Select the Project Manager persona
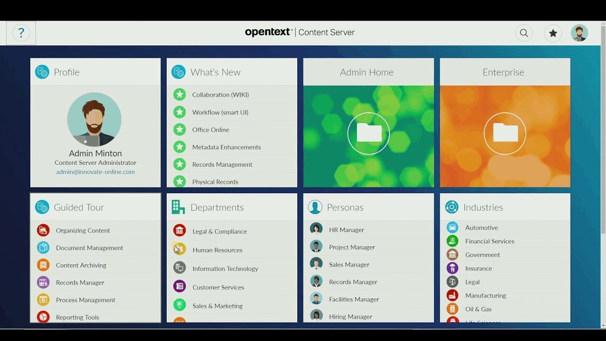The height and width of the screenshot is (341, 606). coord(352,247)
